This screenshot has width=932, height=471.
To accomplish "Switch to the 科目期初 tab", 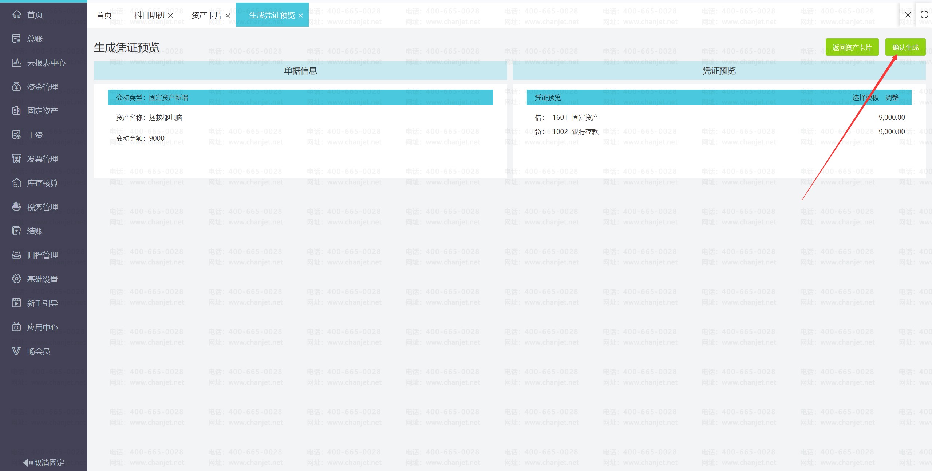I will (x=149, y=15).
